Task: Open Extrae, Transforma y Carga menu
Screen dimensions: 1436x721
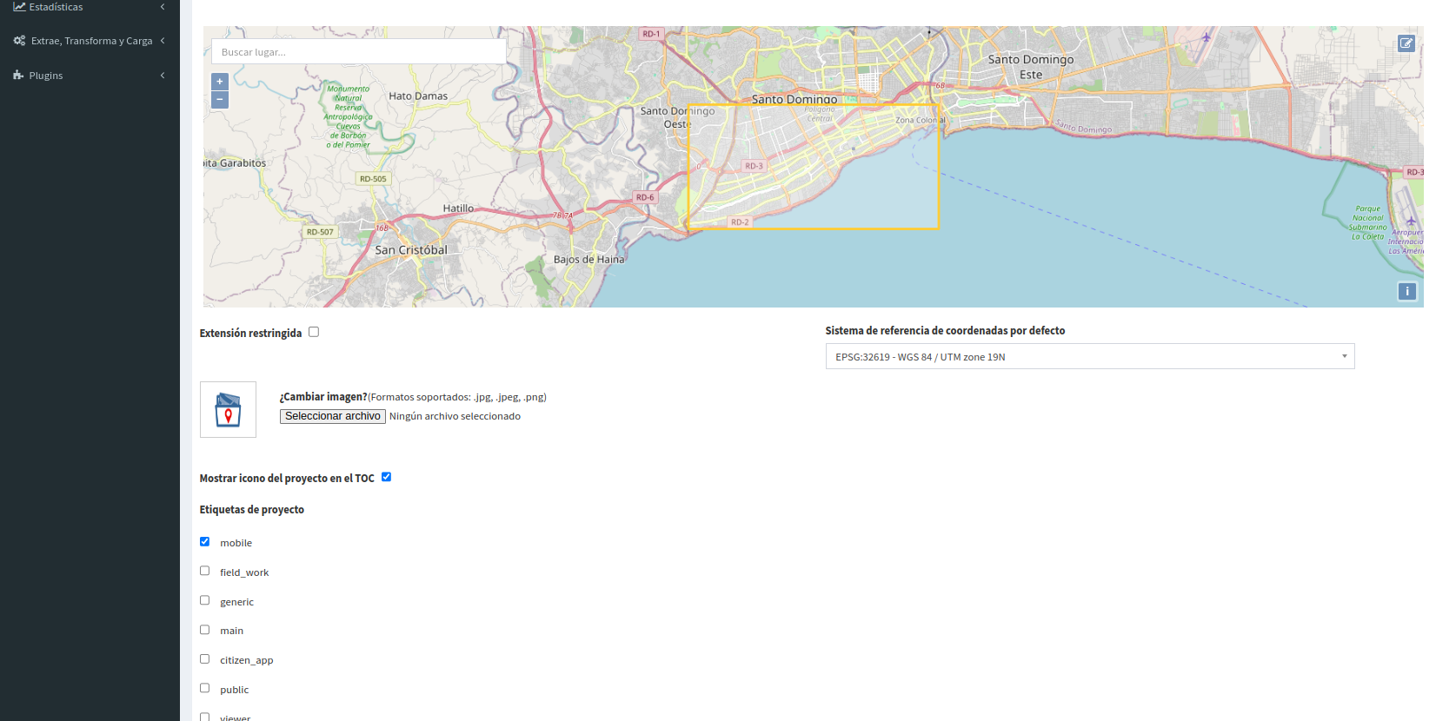Action: click(x=90, y=41)
